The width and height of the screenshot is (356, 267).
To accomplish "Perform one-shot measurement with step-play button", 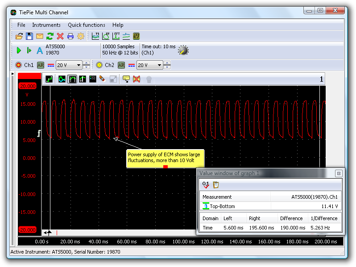I will click(x=29, y=50).
